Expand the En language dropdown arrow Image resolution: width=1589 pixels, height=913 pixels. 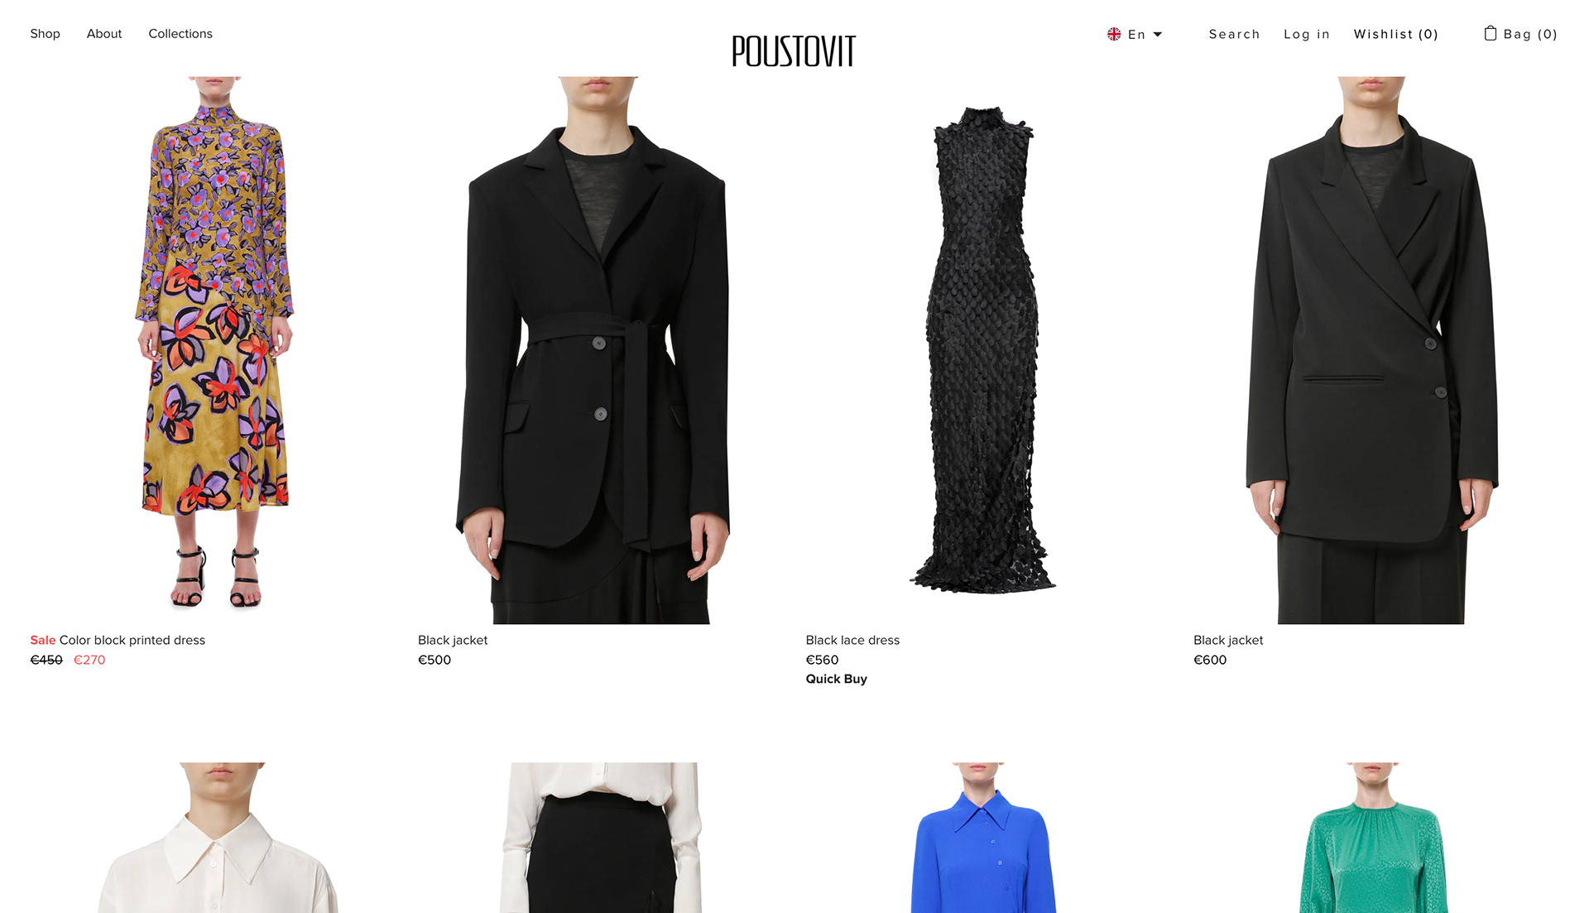coord(1158,34)
